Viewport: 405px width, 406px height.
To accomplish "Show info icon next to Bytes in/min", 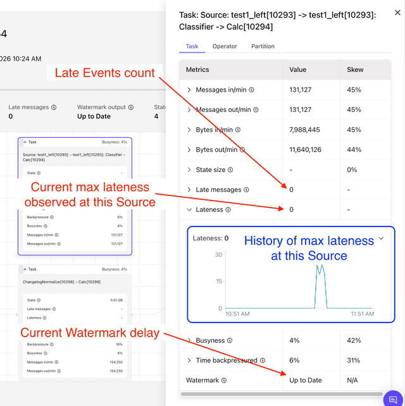I will [x=237, y=130].
